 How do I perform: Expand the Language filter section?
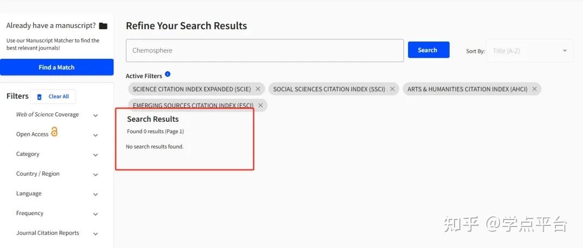[96, 195]
